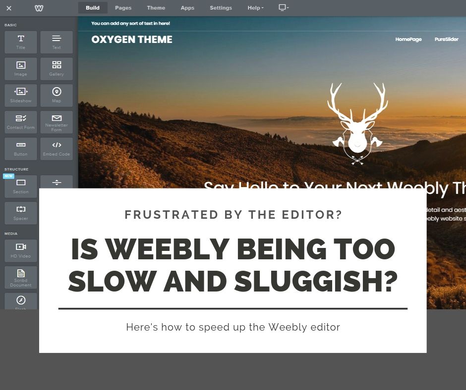Pick the Map element

point(57,96)
